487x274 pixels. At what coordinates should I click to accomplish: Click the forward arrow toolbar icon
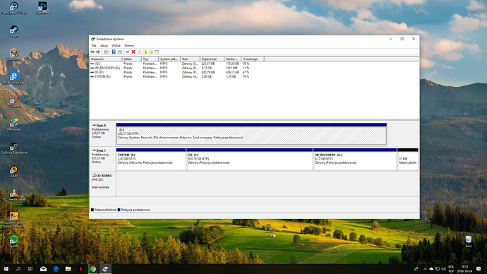(x=98, y=52)
